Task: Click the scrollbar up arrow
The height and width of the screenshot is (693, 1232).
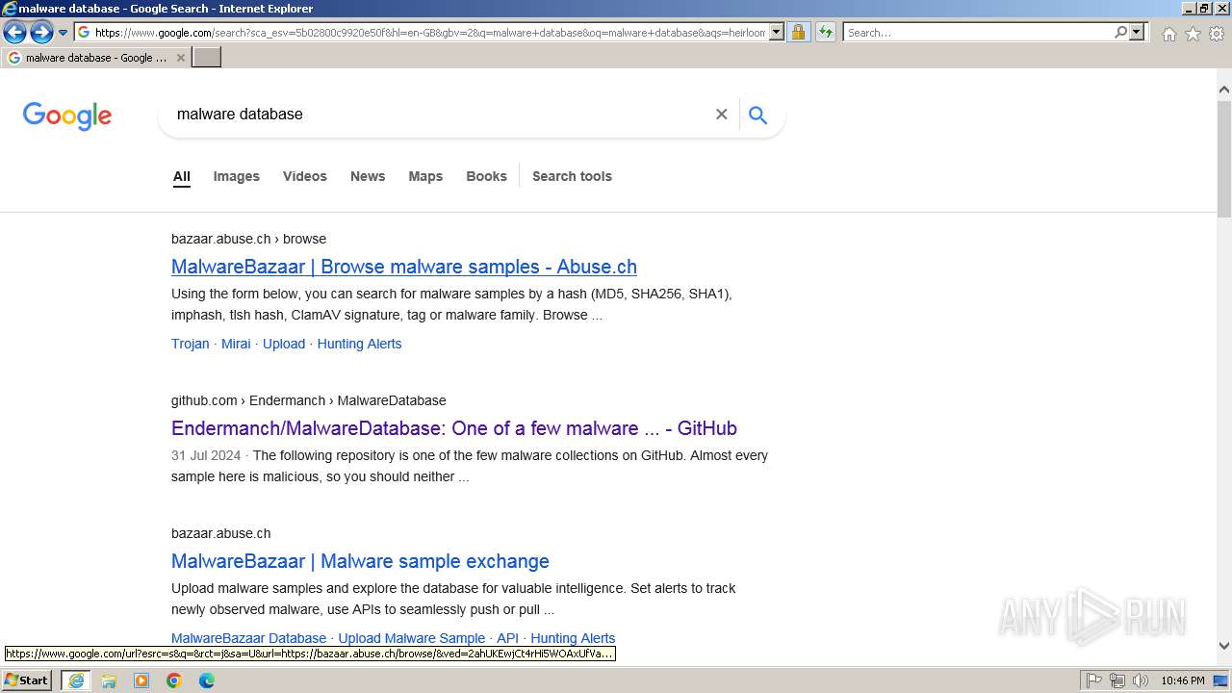Action: coord(1224,90)
